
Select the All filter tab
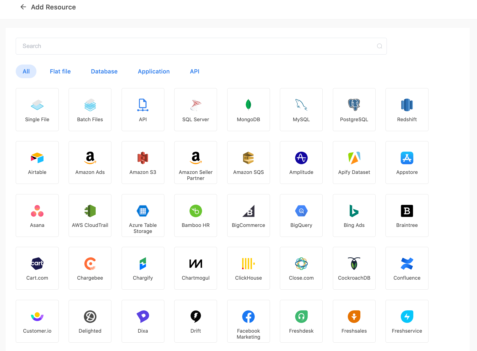coord(26,71)
